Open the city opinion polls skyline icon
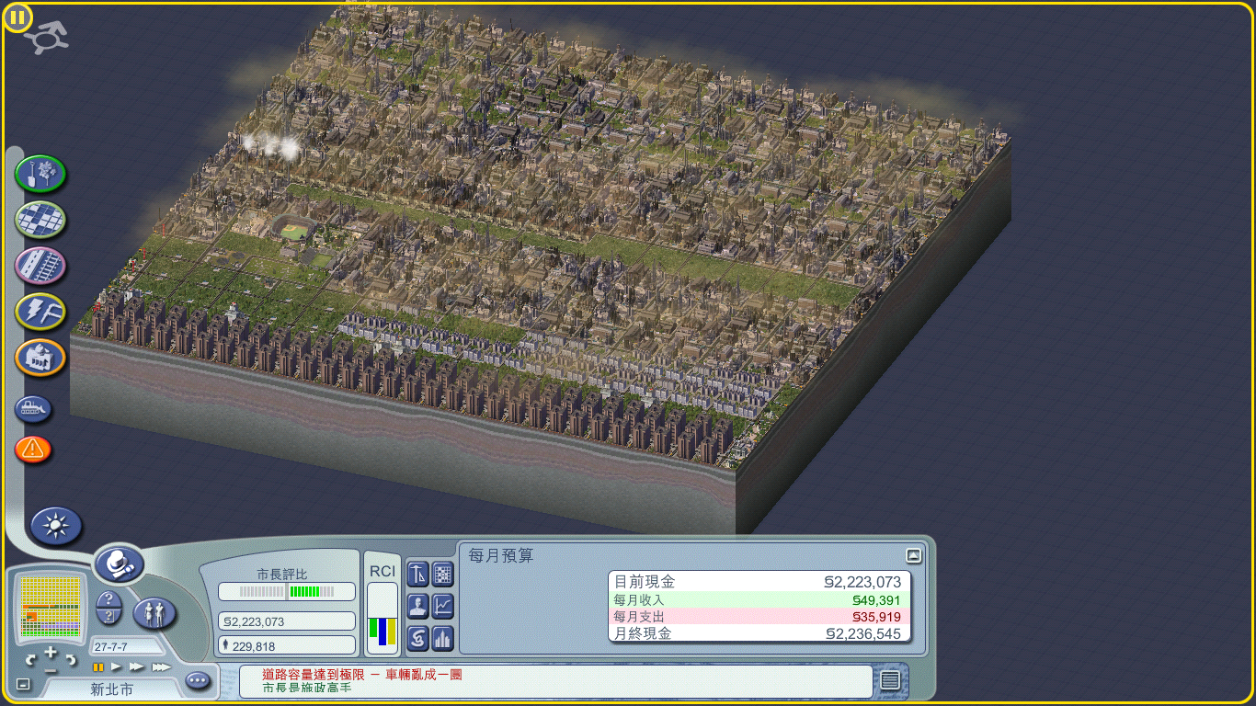This screenshot has width=1256, height=706. point(443,637)
